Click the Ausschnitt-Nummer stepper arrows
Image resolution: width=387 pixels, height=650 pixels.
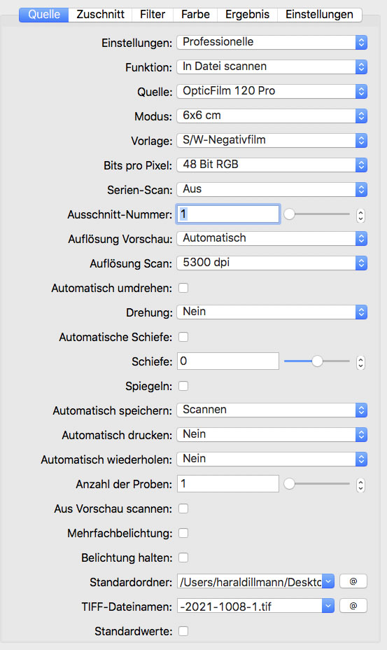[x=360, y=215]
